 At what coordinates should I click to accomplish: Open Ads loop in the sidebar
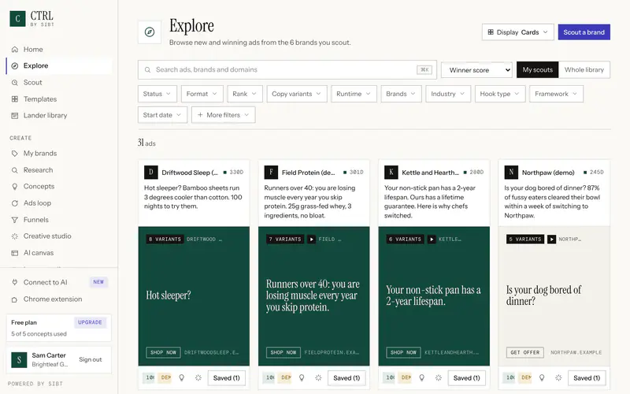point(58,203)
